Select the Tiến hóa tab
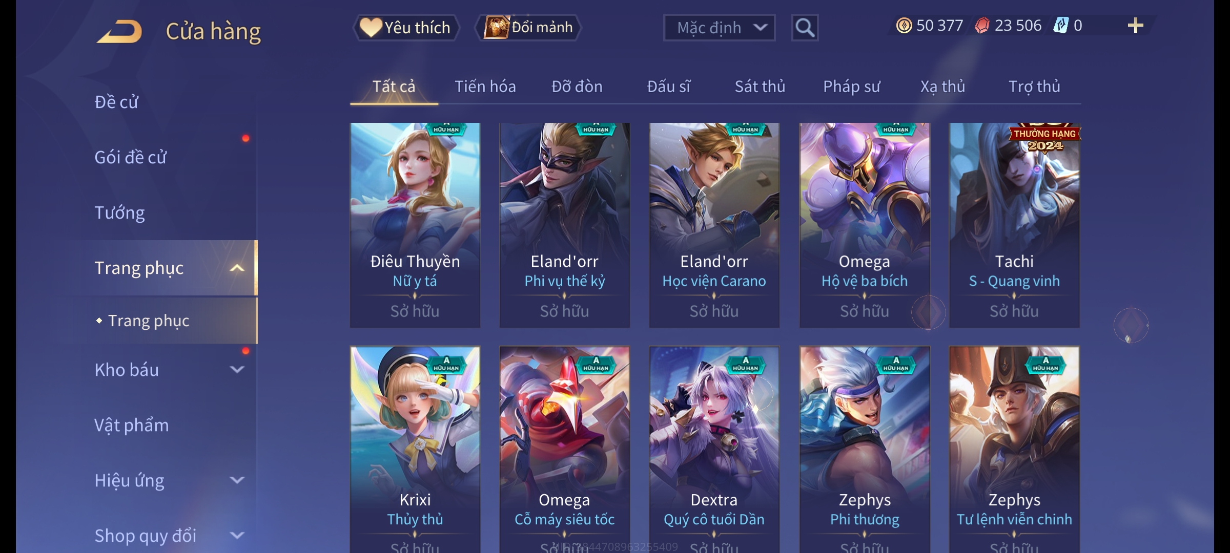 [485, 87]
